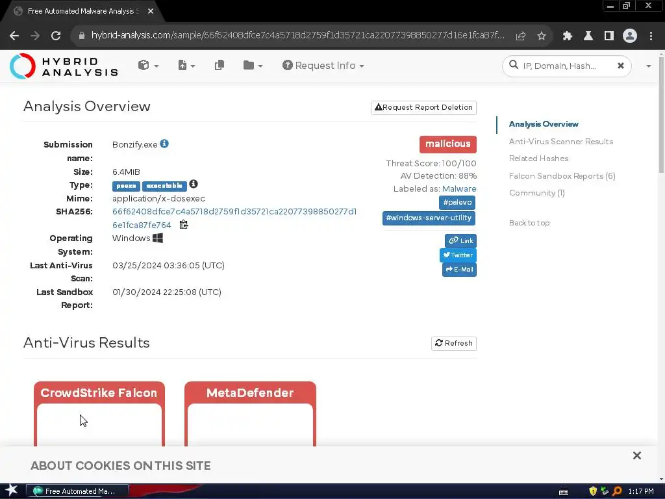Share the report via Twitter button

click(458, 255)
